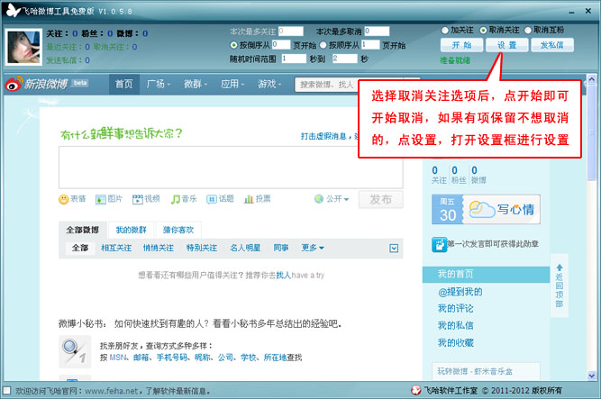Click into the new post text area
Viewport: 601px width, 399px height.
click(x=231, y=167)
